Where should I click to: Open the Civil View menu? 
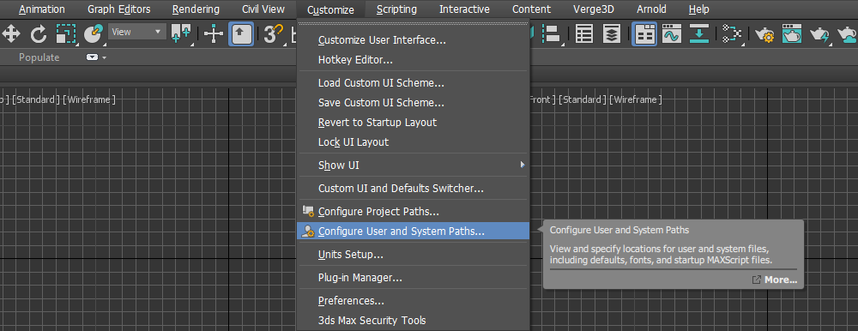pyautogui.click(x=263, y=9)
